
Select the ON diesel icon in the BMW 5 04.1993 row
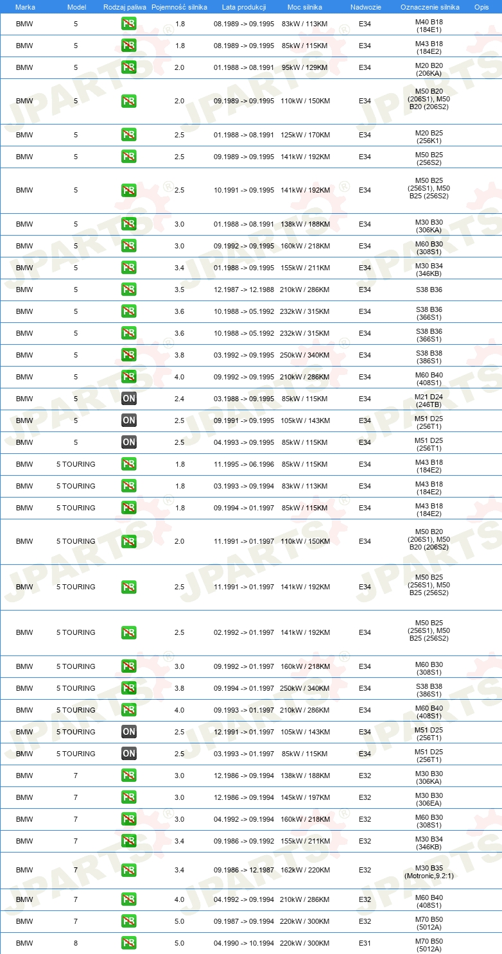(129, 442)
